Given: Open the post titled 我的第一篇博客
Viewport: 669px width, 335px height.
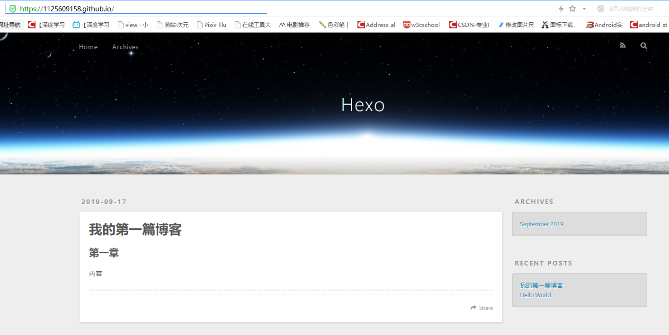Looking at the screenshot, I should pyautogui.click(x=135, y=229).
